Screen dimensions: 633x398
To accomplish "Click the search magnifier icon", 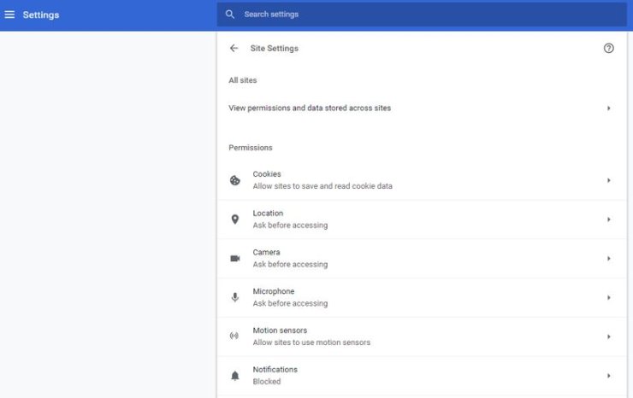I will (x=230, y=15).
